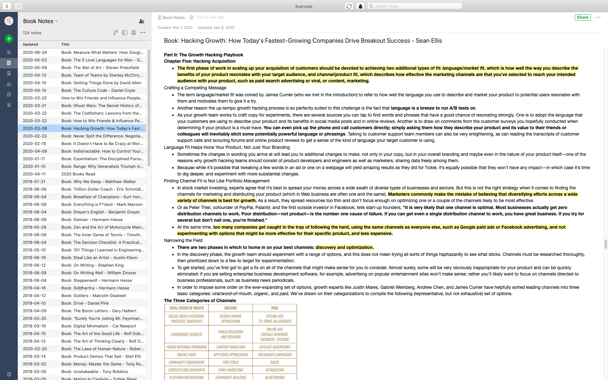This screenshot has height=380, width=608.
Task: Open note Ghost Wars
Action: [82, 105]
